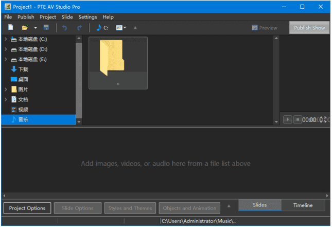Select the 音乐 music folder

click(x=38, y=119)
